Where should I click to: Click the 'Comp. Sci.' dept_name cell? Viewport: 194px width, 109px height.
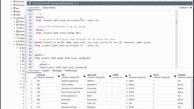99,103
